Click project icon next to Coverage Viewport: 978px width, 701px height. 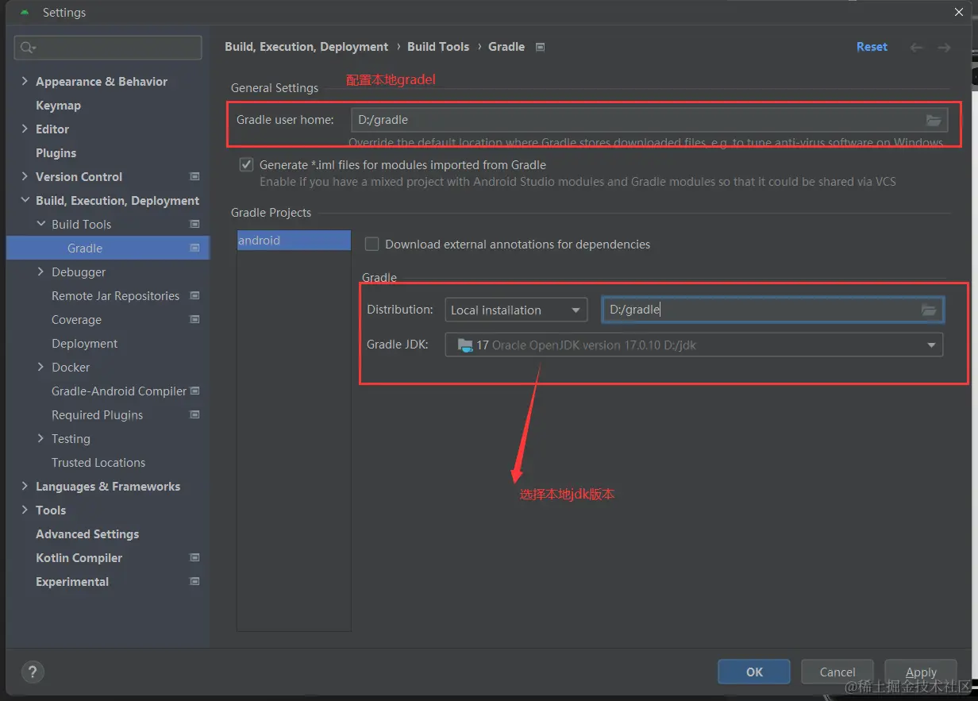point(195,319)
